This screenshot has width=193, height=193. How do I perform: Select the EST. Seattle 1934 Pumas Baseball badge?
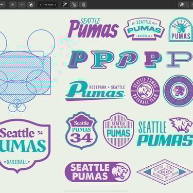(x=144, y=29)
